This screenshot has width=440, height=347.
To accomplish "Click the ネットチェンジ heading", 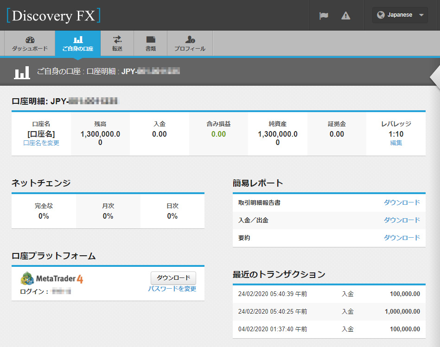I will point(41,183).
